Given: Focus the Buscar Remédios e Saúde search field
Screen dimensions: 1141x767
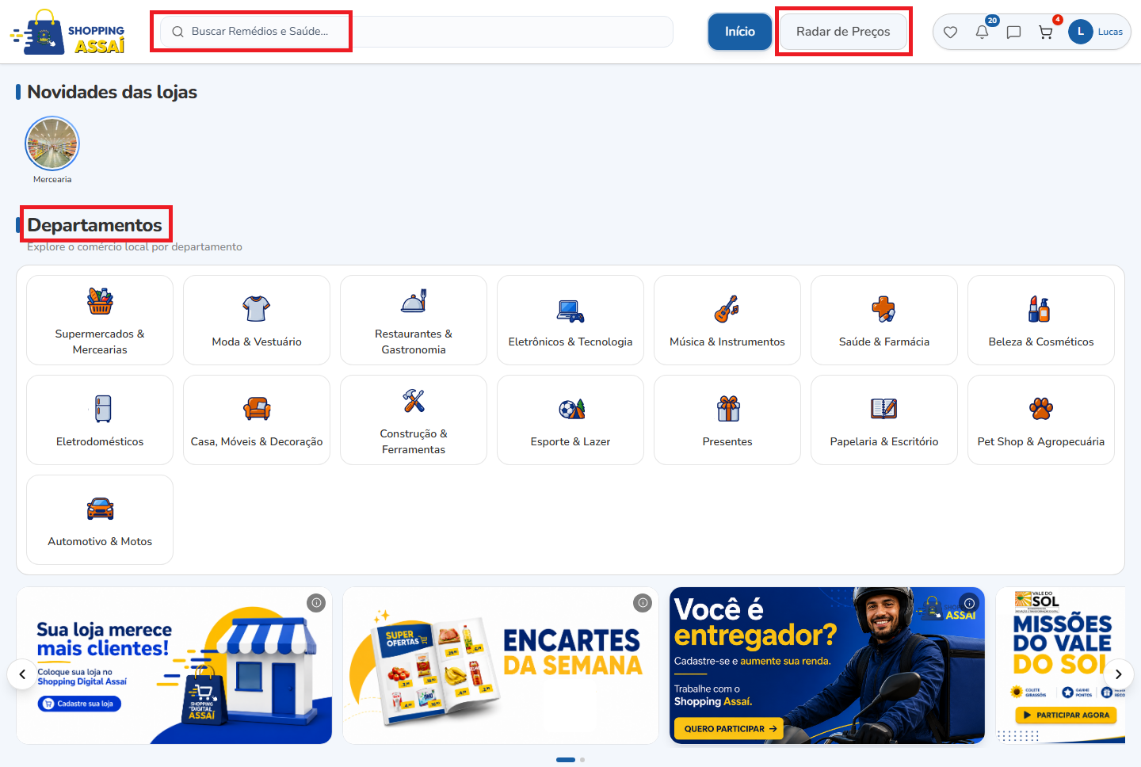Looking at the screenshot, I should coord(416,32).
